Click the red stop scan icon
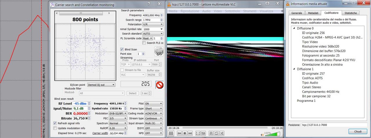Screen dimensions: 371x138 pos(160,85)
